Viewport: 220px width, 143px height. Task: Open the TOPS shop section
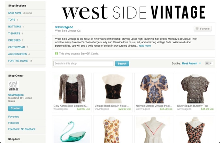click(12, 20)
